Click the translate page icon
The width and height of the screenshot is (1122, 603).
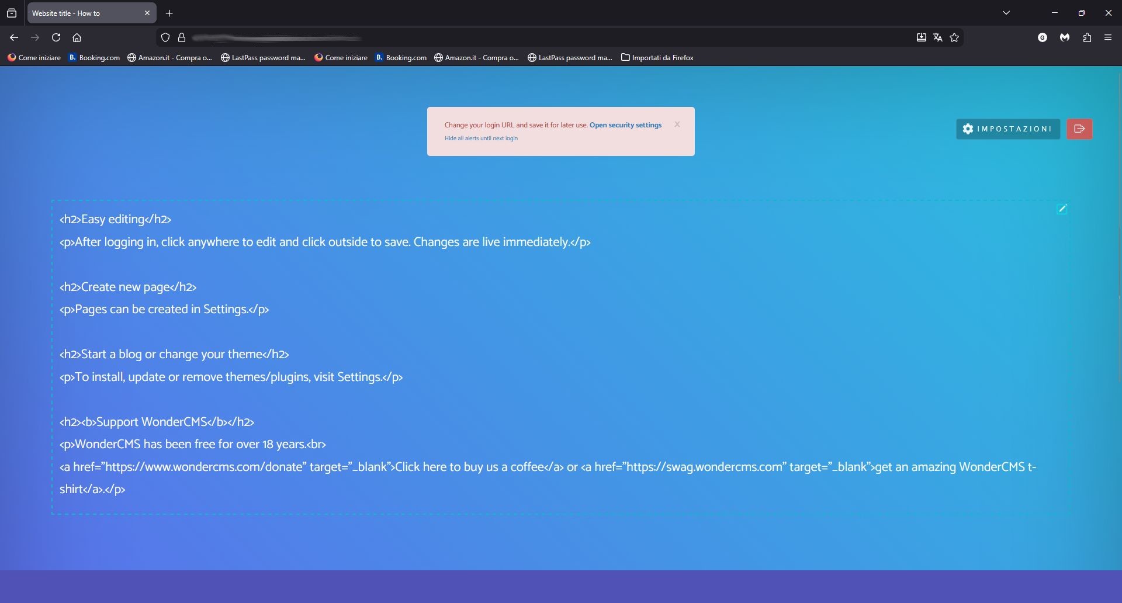click(x=938, y=37)
